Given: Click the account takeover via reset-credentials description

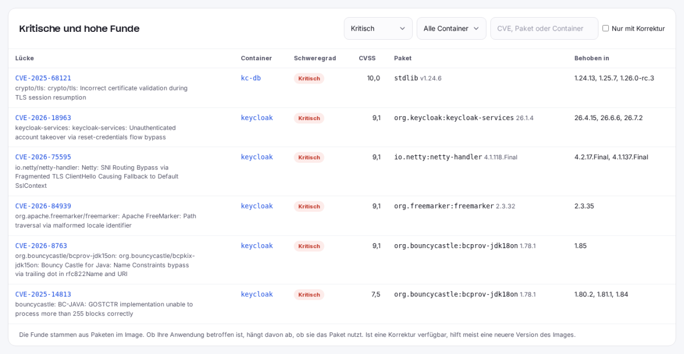Looking at the screenshot, I should tap(96, 133).
